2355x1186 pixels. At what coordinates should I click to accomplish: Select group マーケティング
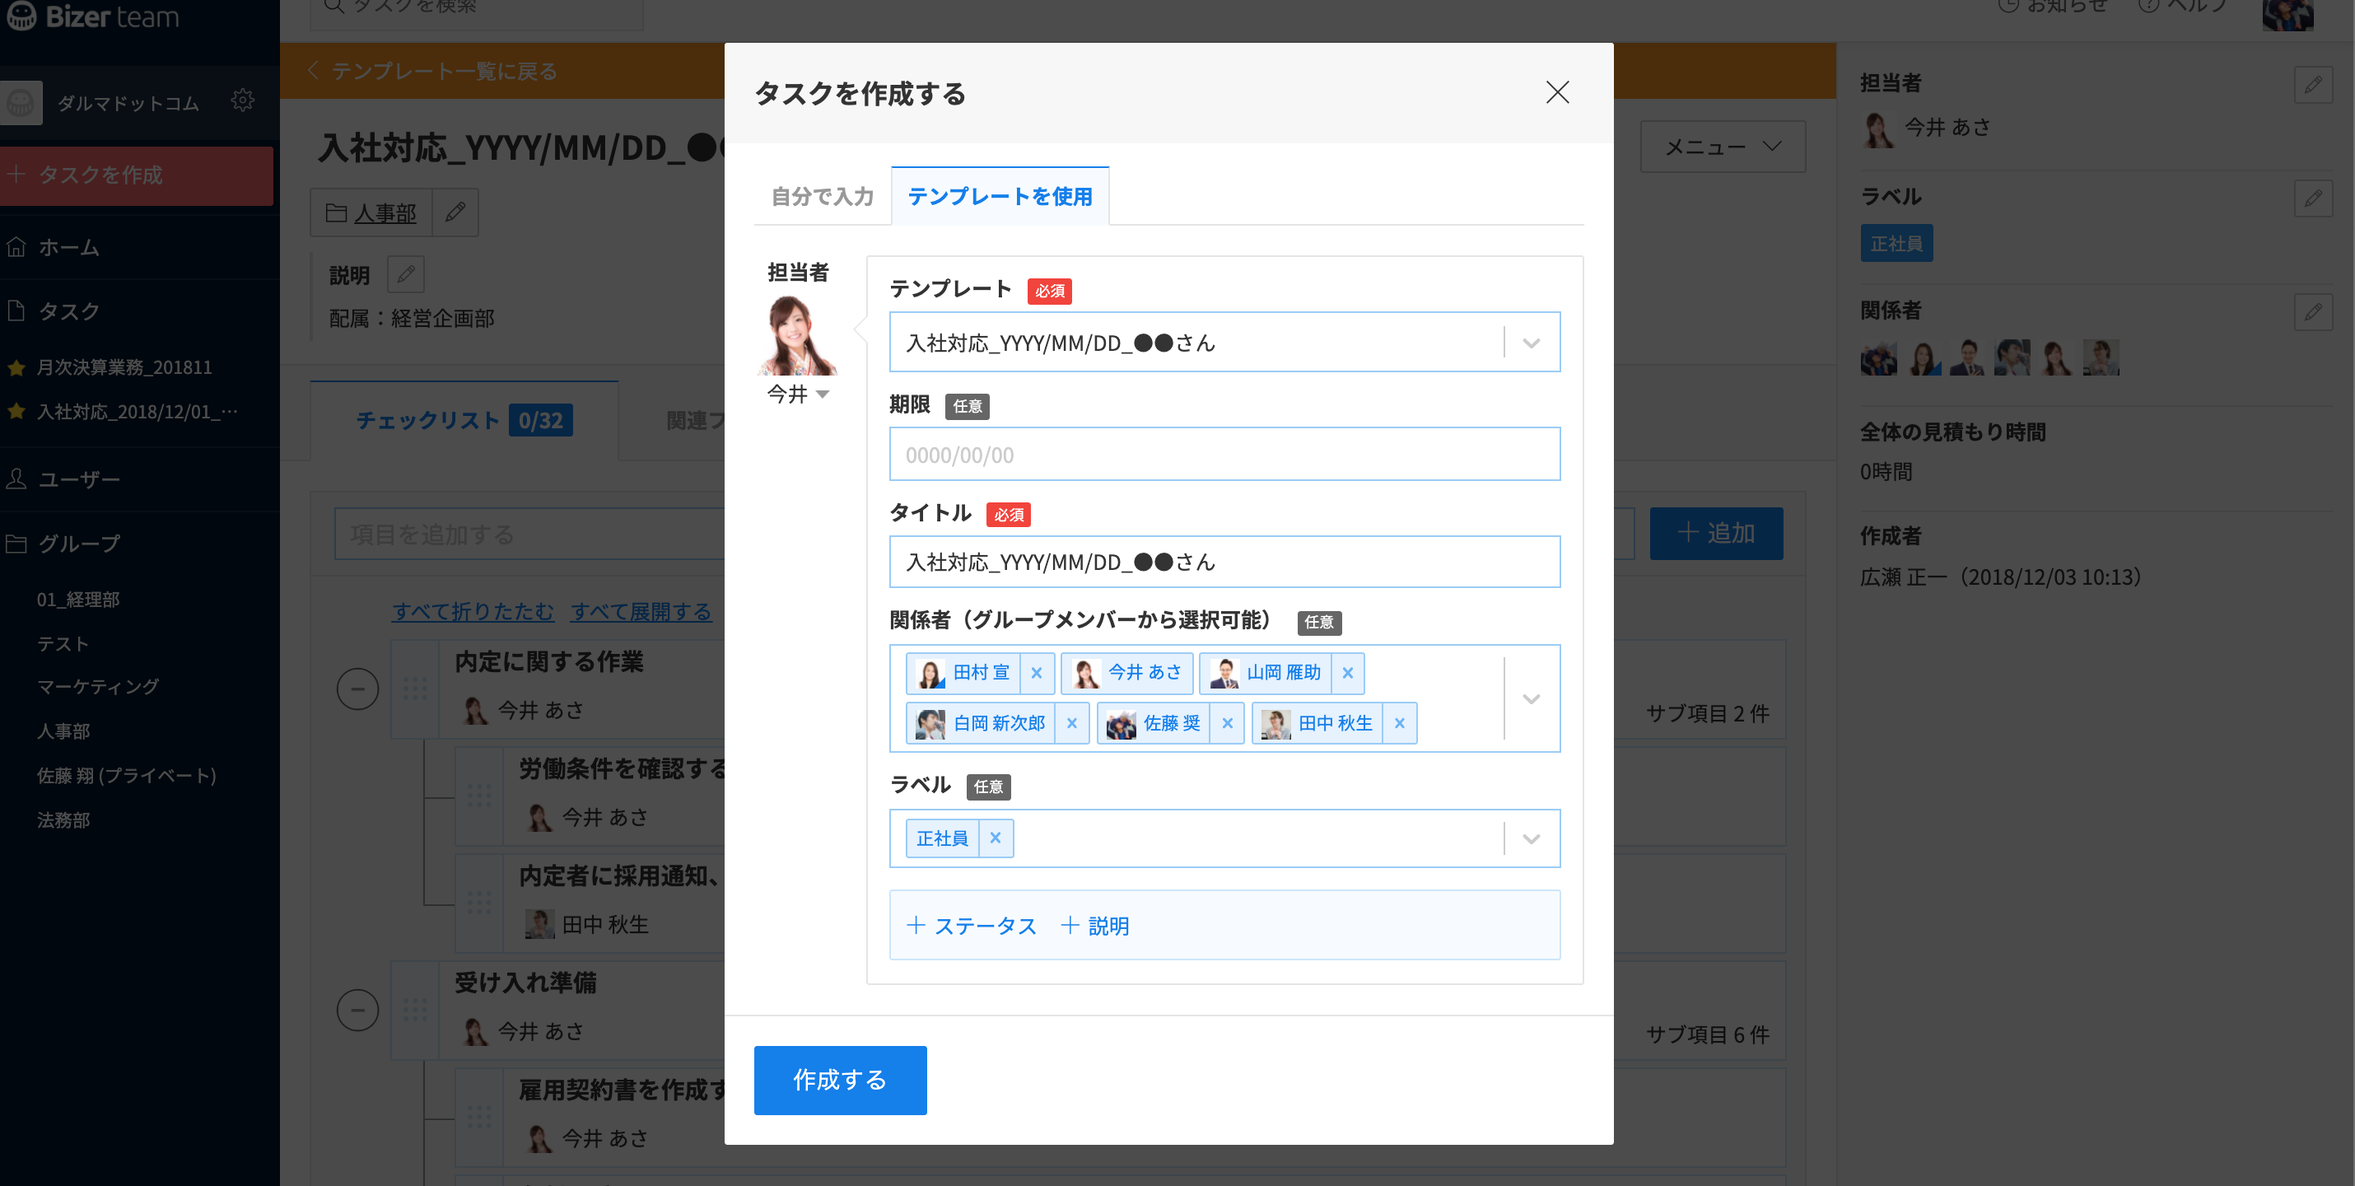point(97,687)
